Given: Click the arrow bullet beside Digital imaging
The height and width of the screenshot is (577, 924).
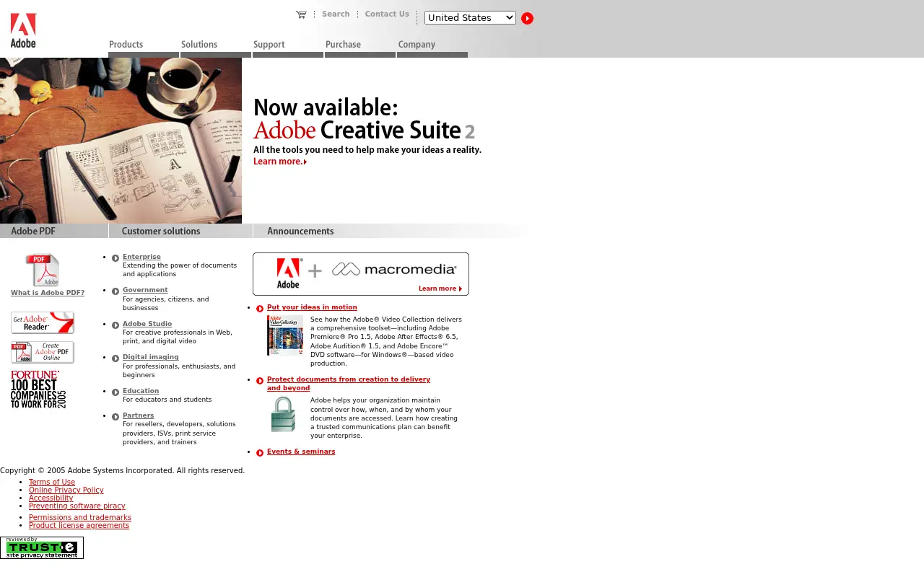Looking at the screenshot, I should coord(115,358).
